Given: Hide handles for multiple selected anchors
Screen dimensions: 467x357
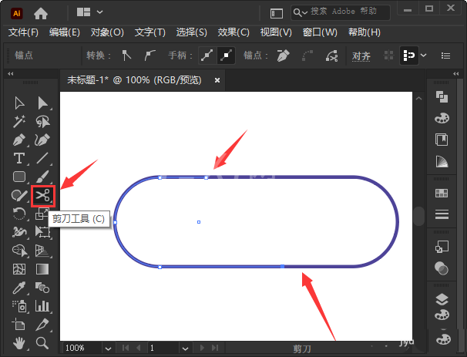Looking at the screenshot, I should [226, 56].
